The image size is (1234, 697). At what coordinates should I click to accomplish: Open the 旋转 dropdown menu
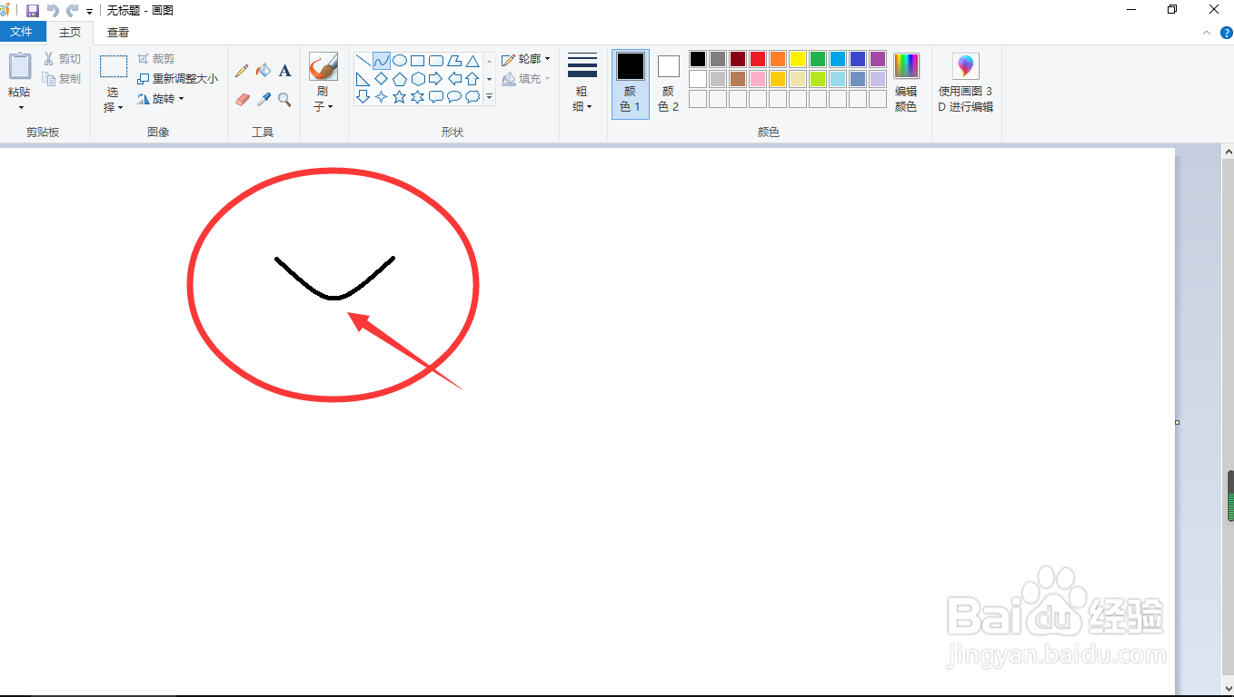pyautogui.click(x=160, y=99)
